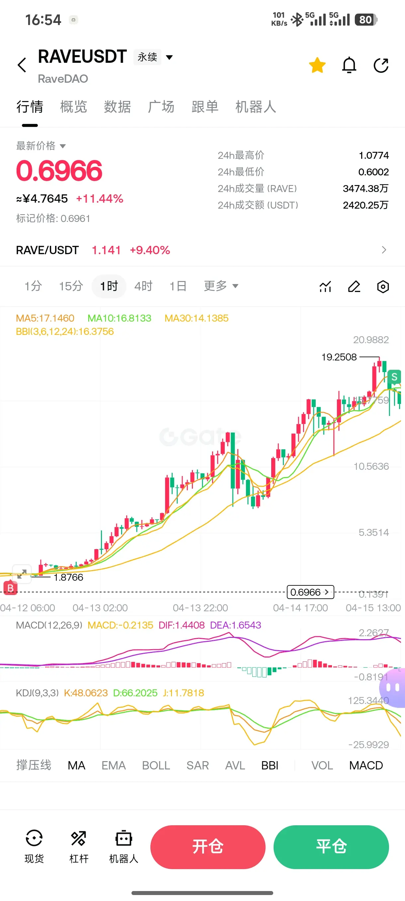Toggle the VOL sub-indicator
Screen dimensions: 405x901
(322, 765)
